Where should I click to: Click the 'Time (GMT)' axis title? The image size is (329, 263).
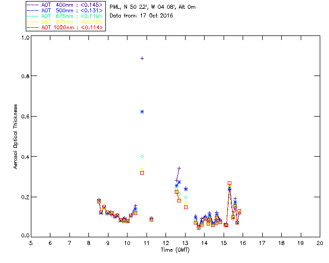point(175,250)
